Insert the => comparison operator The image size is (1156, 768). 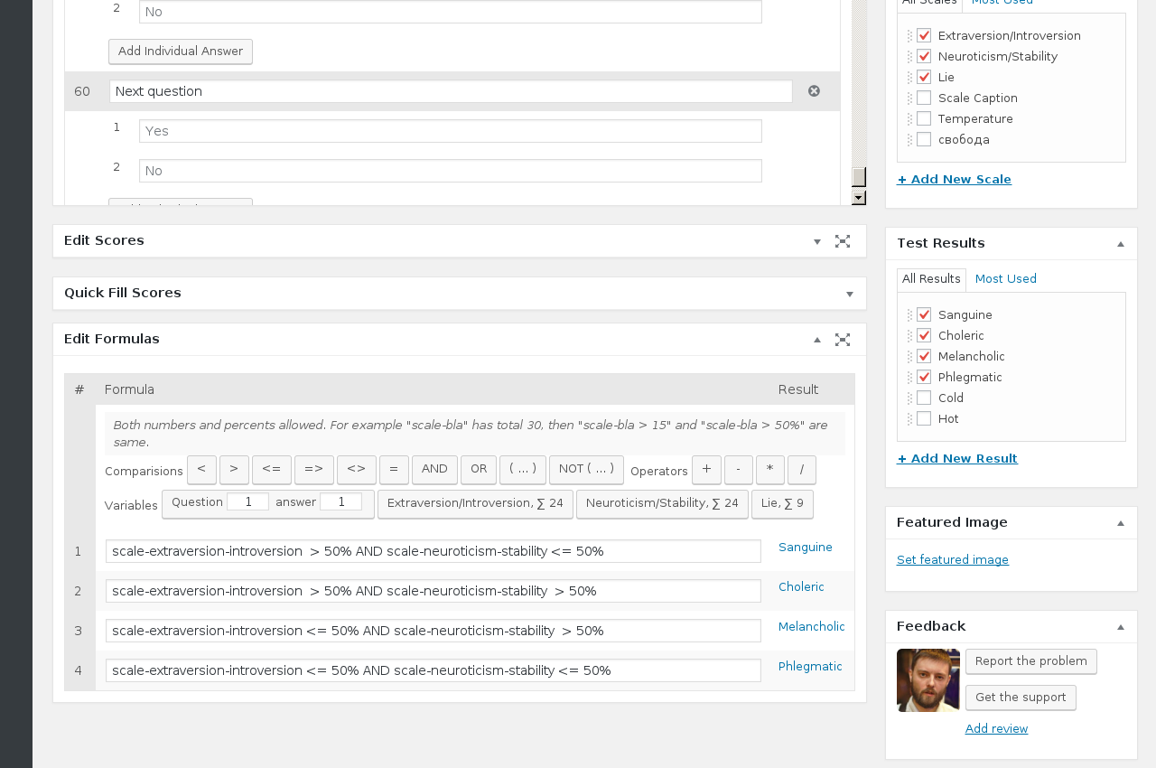(314, 470)
